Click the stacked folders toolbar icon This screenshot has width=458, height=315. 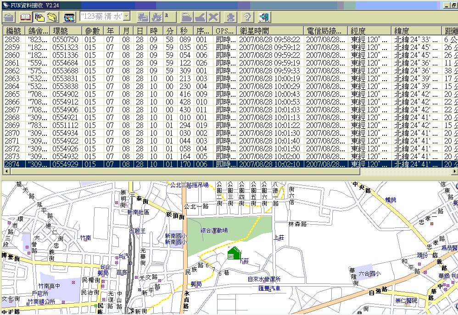tap(39, 17)
